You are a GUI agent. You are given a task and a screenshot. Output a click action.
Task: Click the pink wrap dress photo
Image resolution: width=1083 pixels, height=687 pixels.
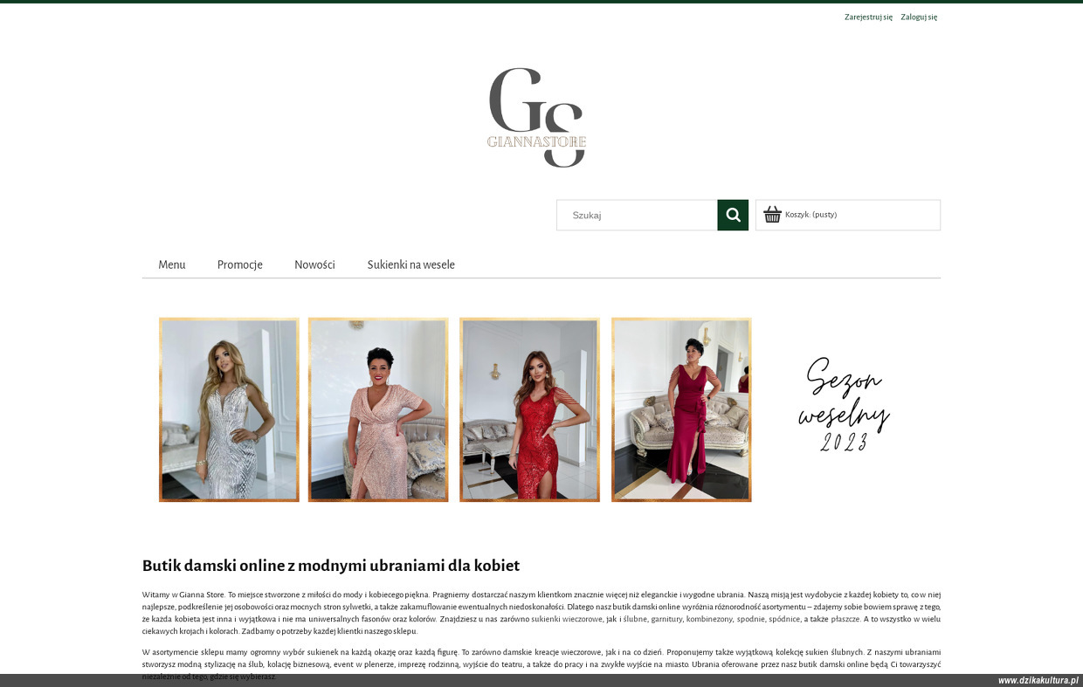click(x=378, y=409)
